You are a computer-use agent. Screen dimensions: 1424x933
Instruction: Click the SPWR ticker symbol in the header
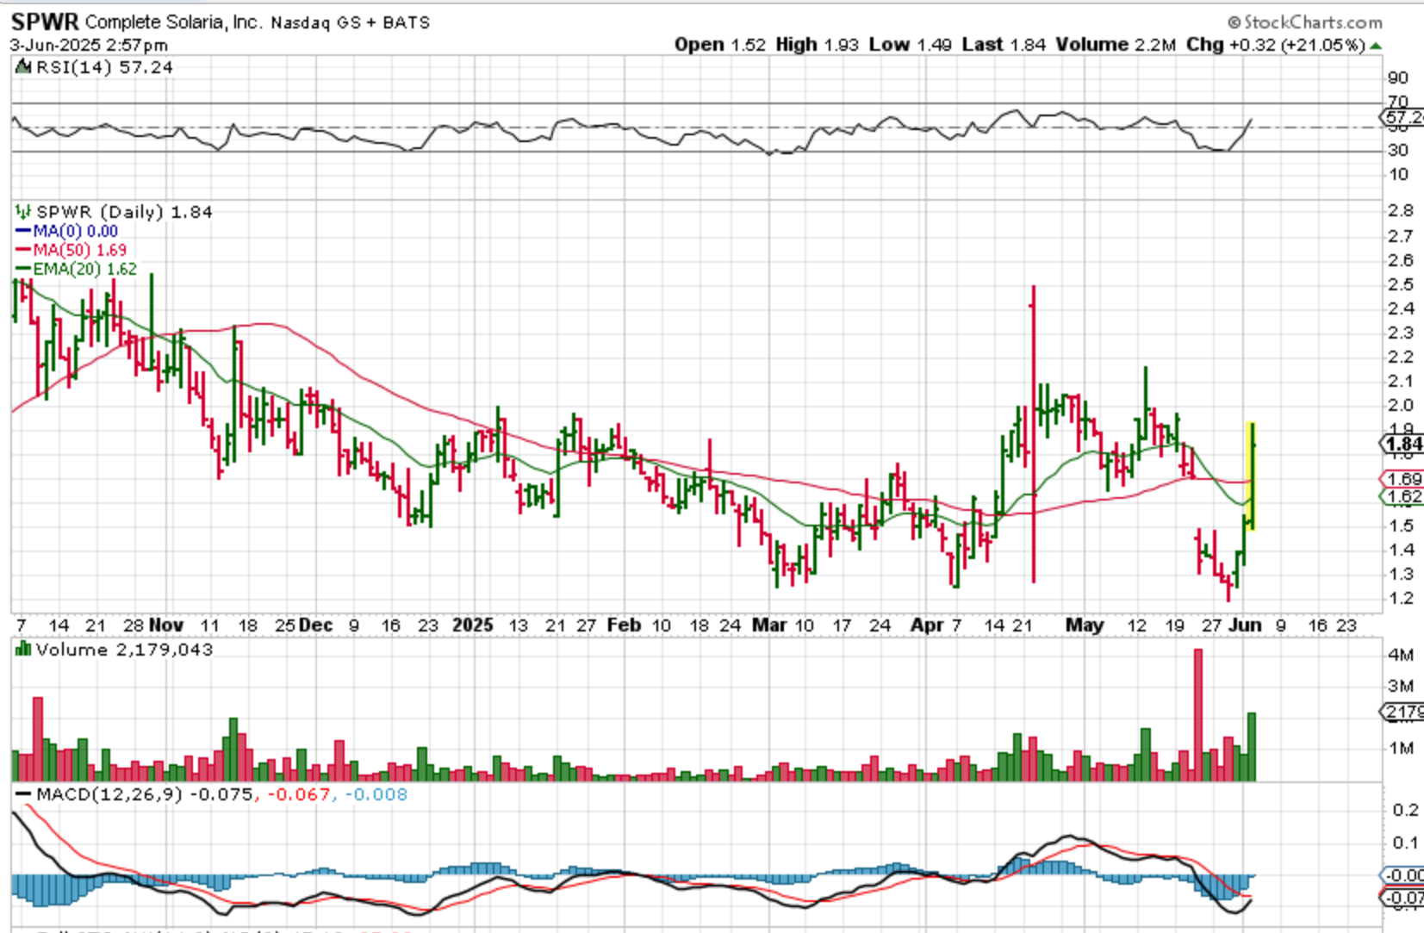point(45,22)
